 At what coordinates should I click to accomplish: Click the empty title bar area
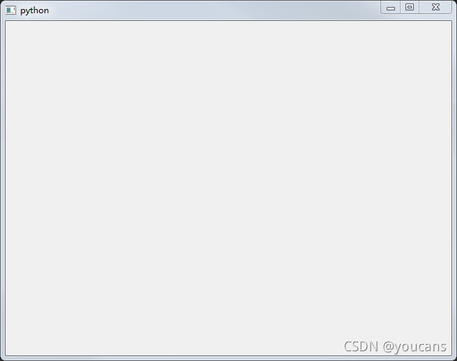215,10
